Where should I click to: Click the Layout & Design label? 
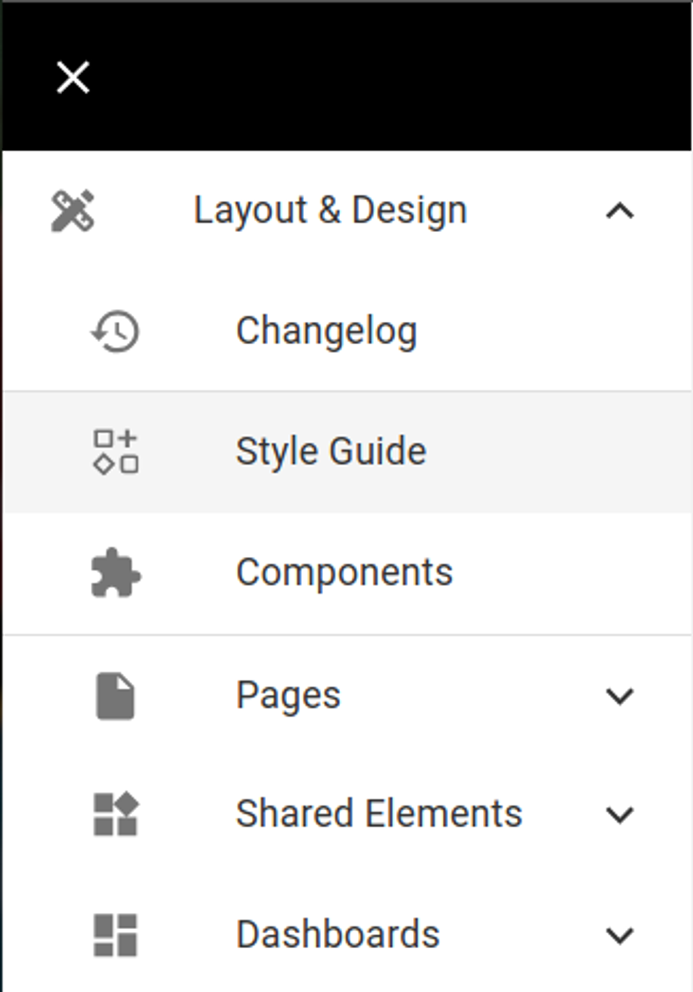330,211
